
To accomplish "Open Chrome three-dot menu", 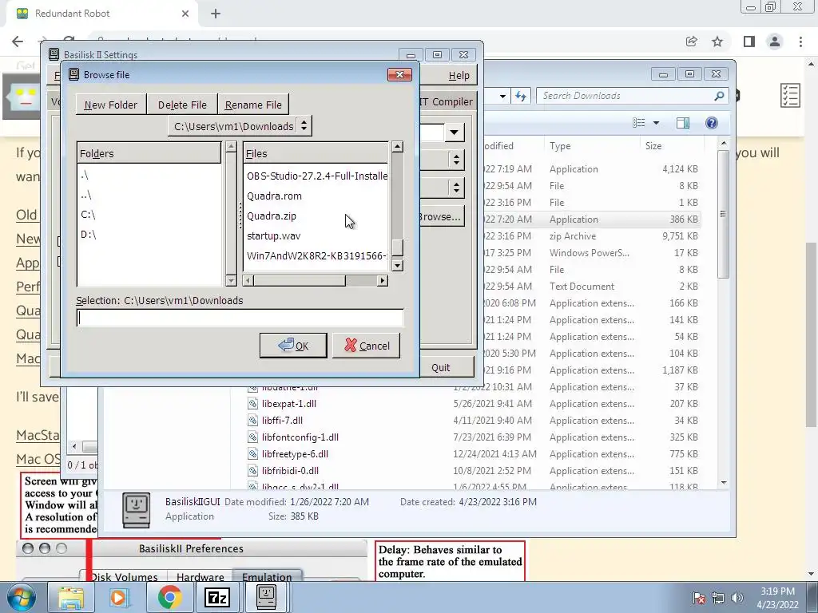I will click(800, 42).
